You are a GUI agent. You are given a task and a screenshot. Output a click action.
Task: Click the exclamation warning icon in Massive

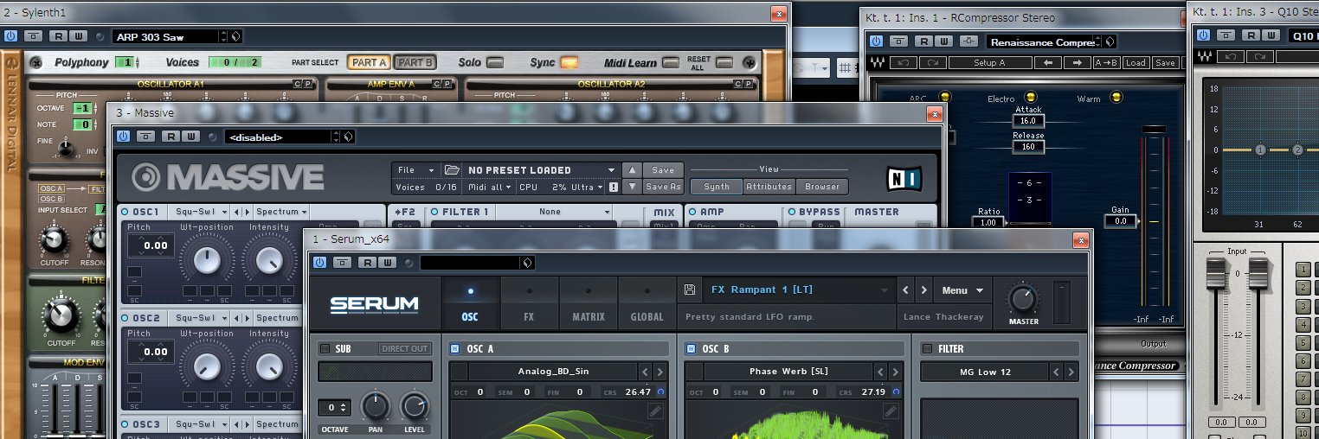click(614, 187)
